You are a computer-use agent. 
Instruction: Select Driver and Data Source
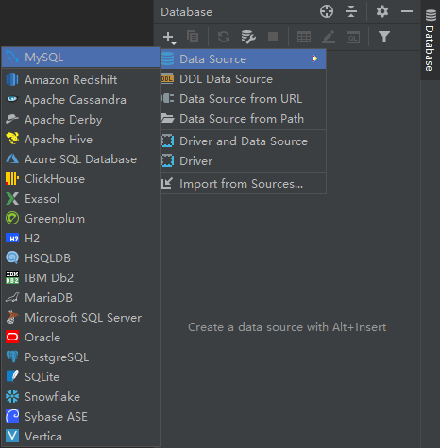coord(243,141)
